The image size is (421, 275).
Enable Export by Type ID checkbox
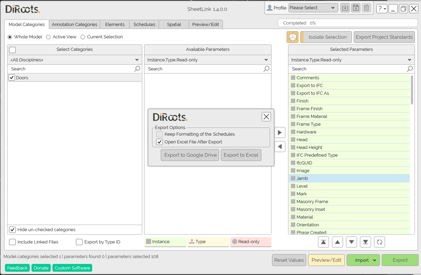(79, 242)
